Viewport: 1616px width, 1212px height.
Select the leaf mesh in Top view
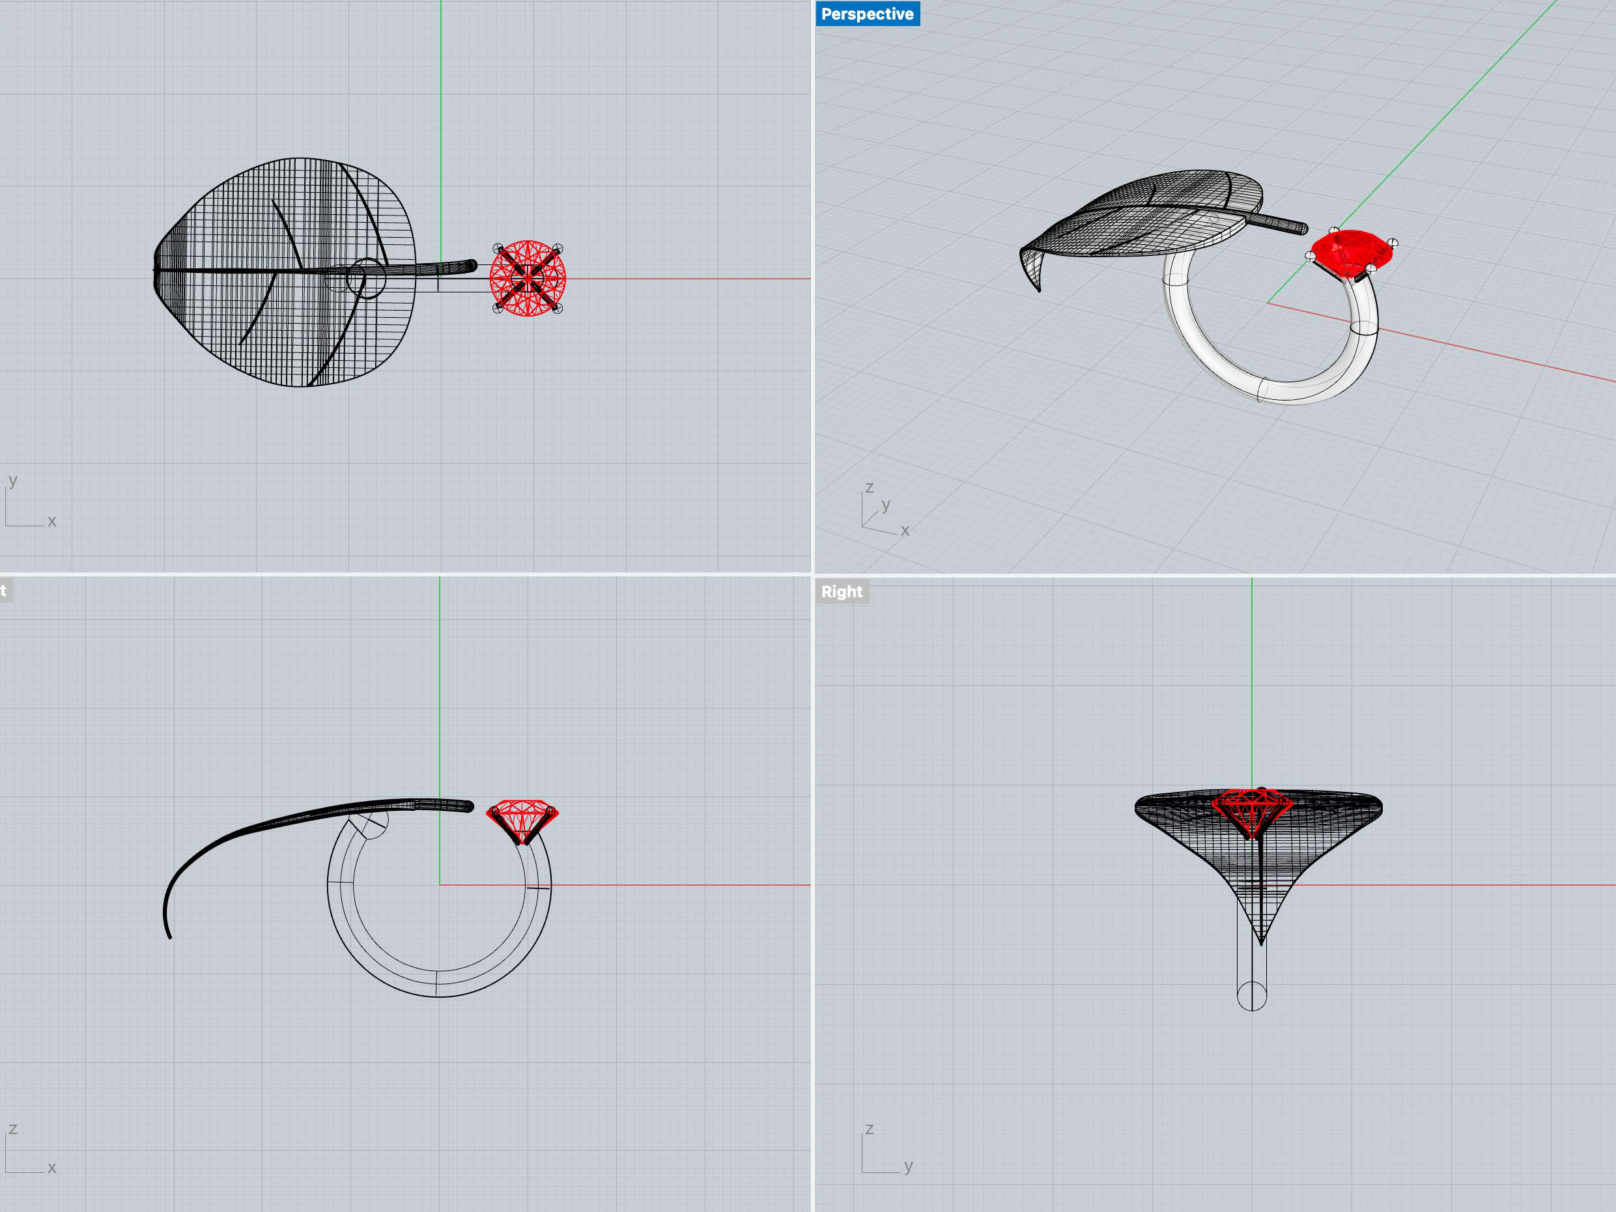coord(285,272)
